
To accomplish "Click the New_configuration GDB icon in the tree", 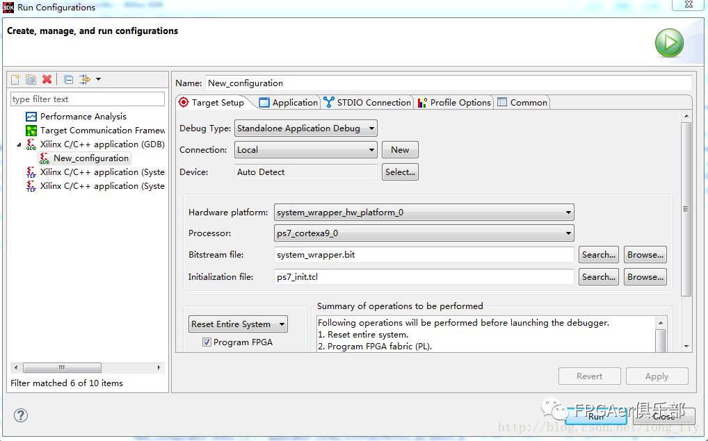I will (x=45, y=159).
